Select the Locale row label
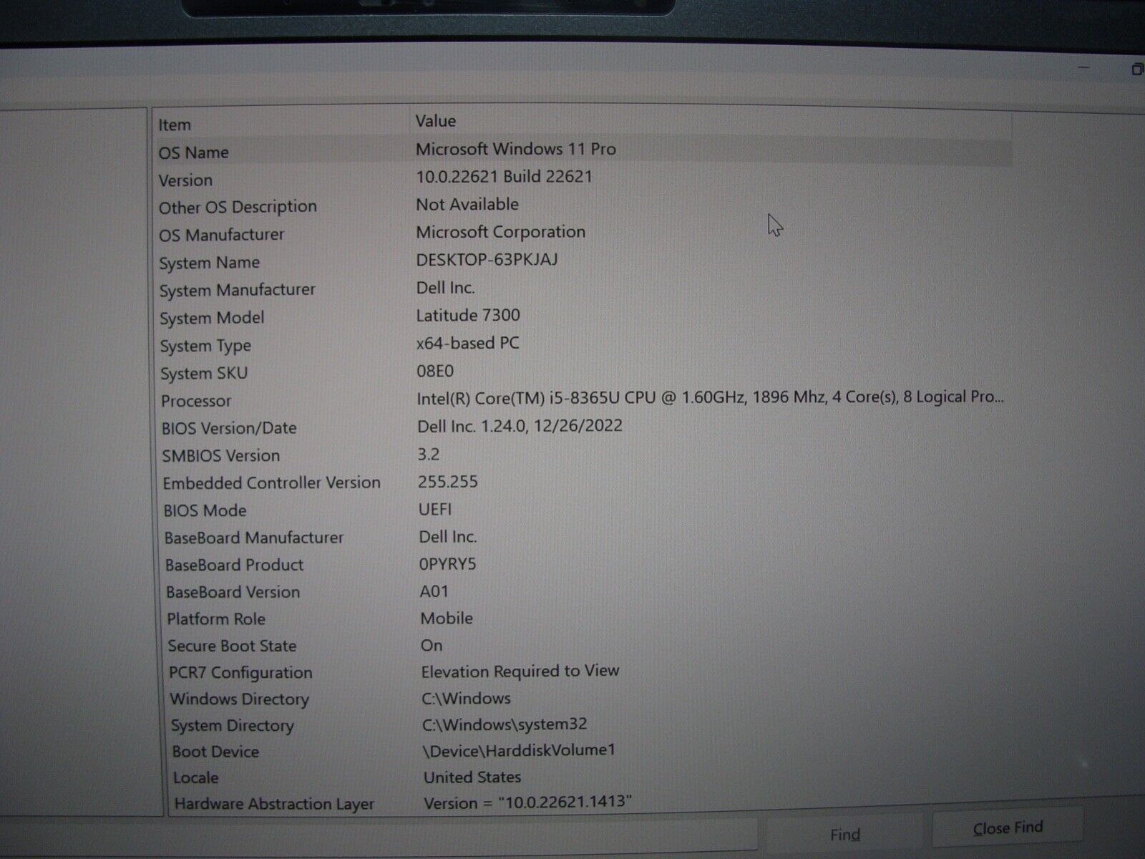1145x859 pixels. pyautogui.click(x=196, y=778)
